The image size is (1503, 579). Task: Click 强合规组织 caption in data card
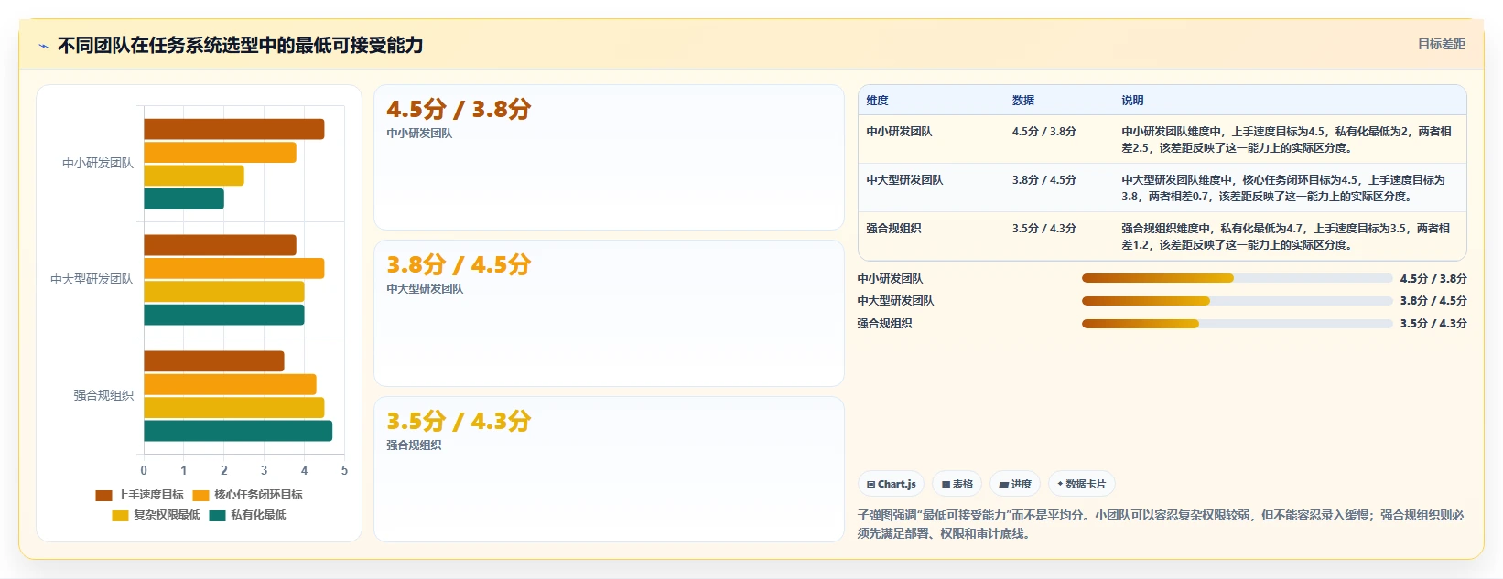(414, 445)
